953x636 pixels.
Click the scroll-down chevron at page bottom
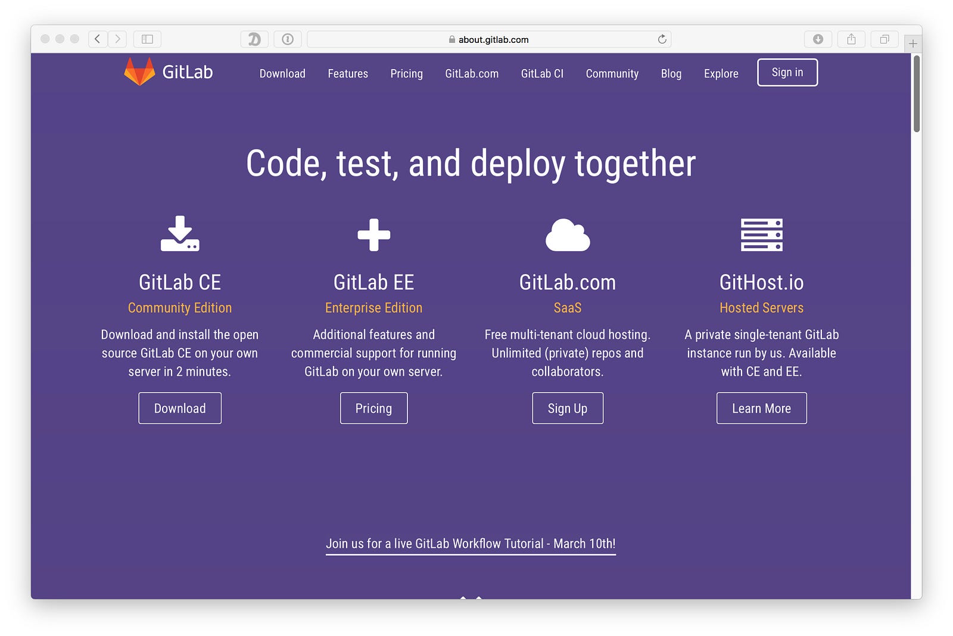471,596
